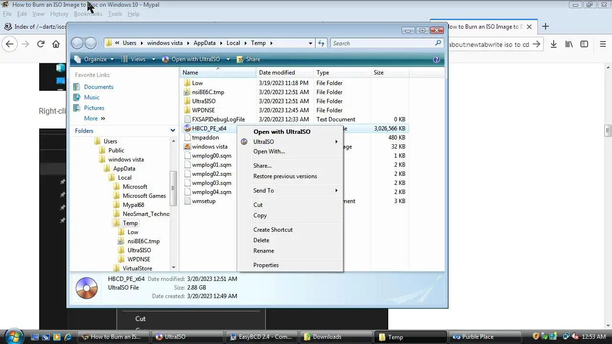Switch to EasyBCD 2.4 taskbar button

click(262, 337)
